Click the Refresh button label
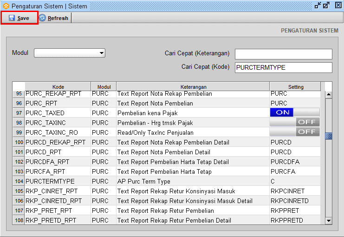Viewport: 344px width, 237px height. coord(58,18)
